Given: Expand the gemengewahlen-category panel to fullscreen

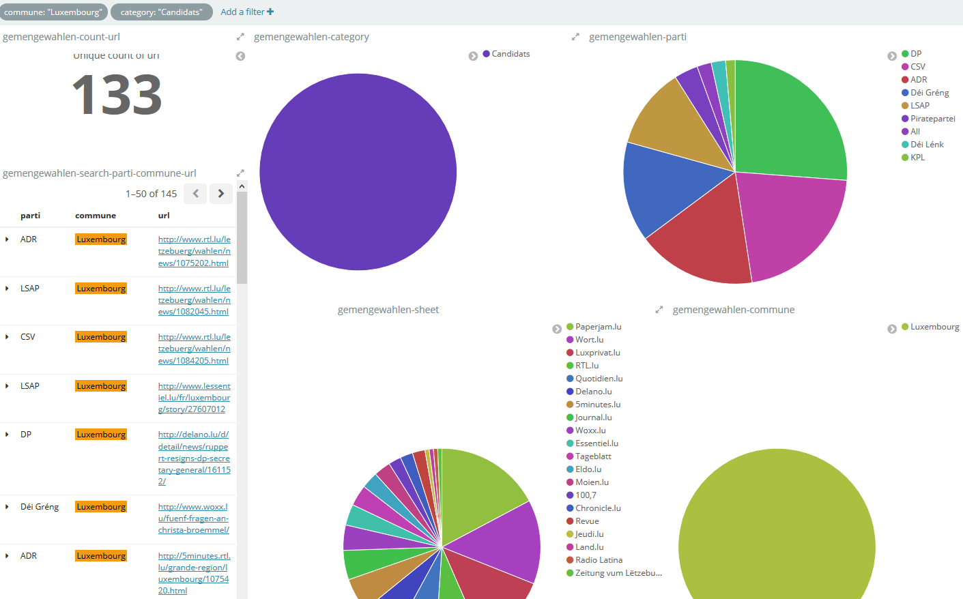Looking at the screenshot, I should (575, 37).
